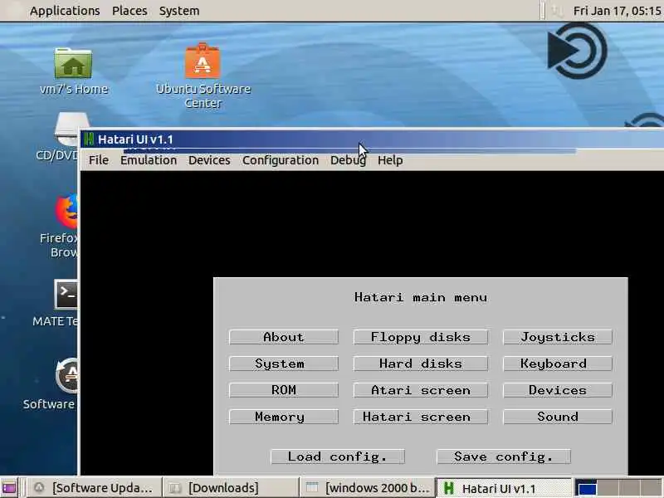Open the Devices menu in menubar
The image size is (664, 498).
click(x=209, y=160)
